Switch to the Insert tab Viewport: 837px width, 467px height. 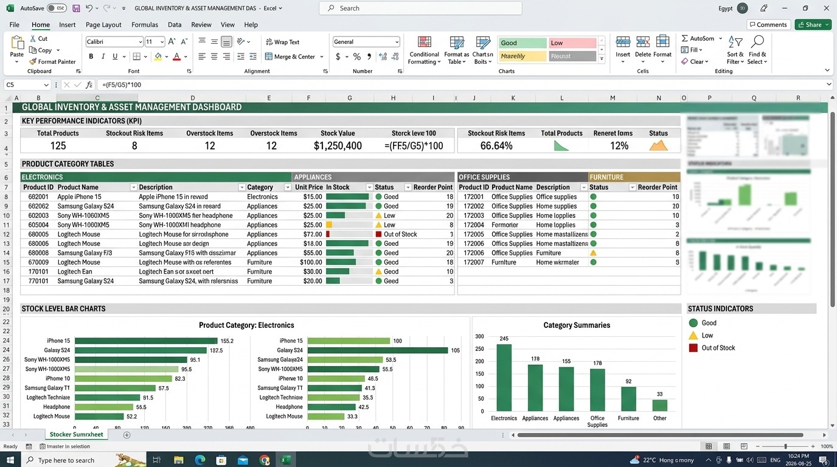[x=68, y=25]
